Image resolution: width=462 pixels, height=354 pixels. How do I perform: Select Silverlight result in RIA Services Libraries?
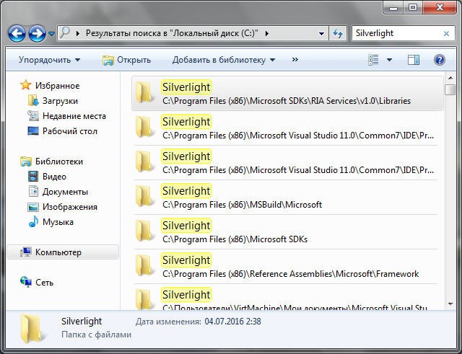287,94
